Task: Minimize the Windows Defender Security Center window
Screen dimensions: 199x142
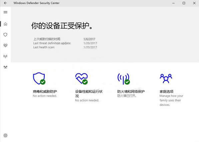Action: click(173, 3)
